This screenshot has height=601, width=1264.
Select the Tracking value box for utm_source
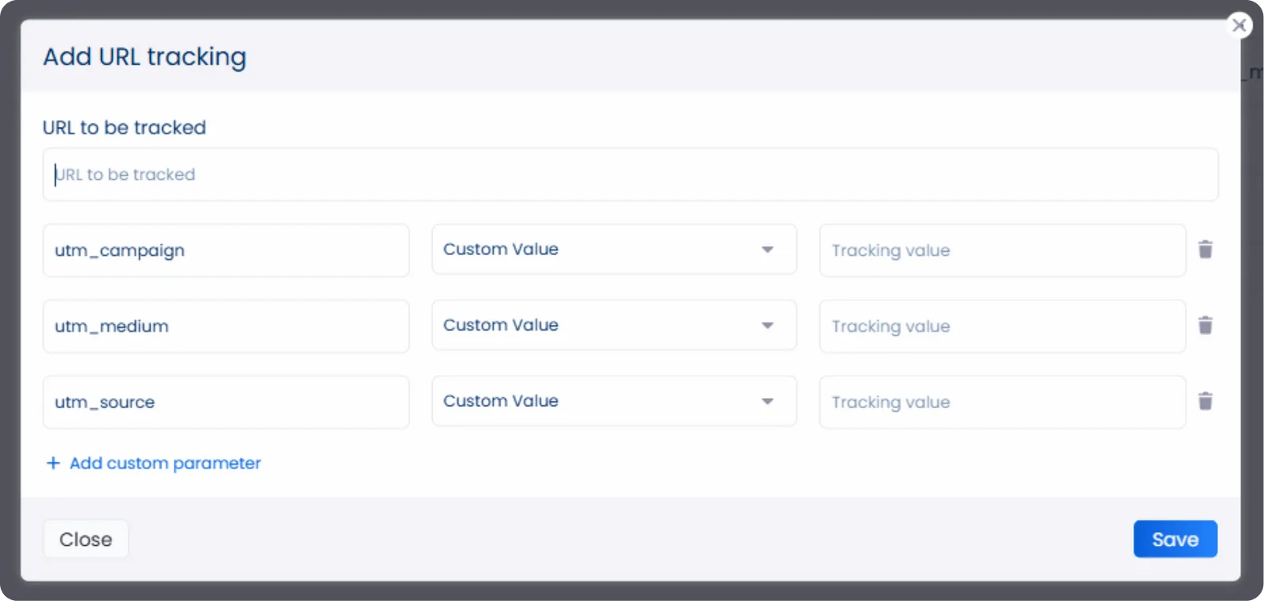click(1002, 402)
